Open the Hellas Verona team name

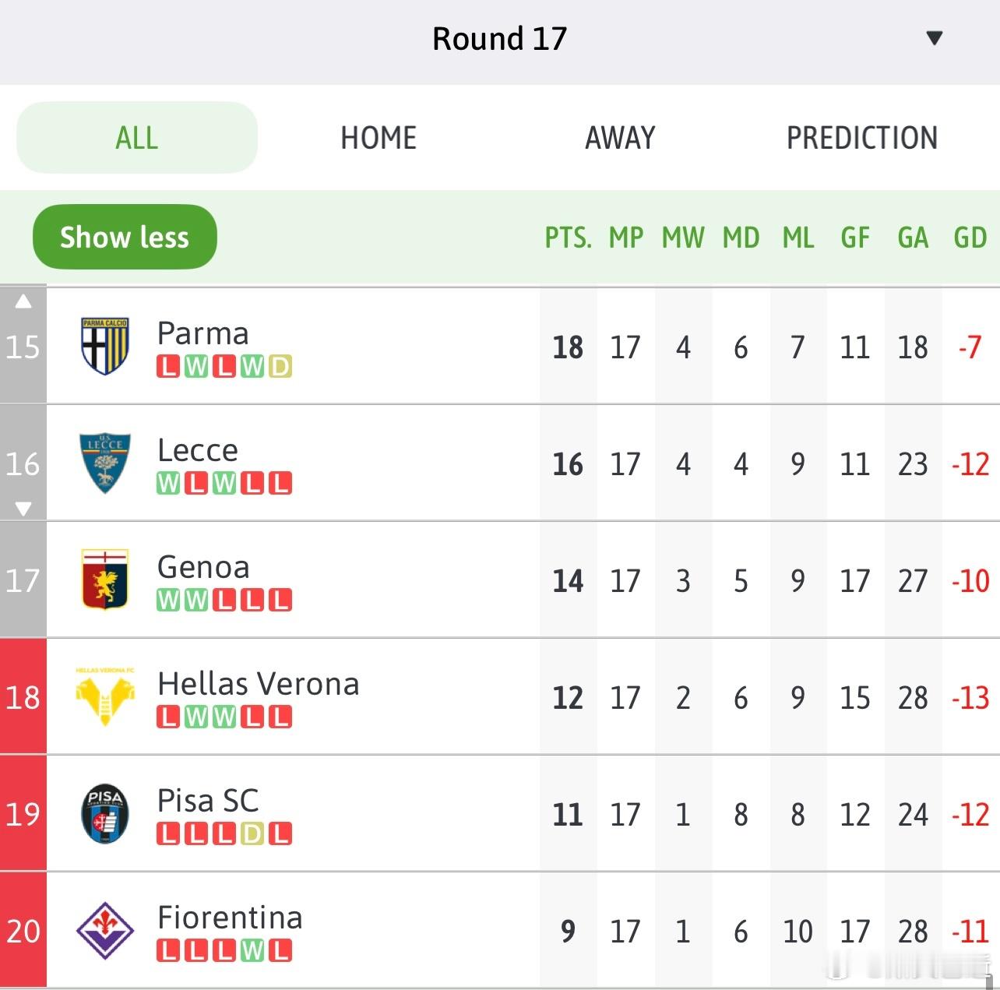pyautogui.click(x=258, y=684)
